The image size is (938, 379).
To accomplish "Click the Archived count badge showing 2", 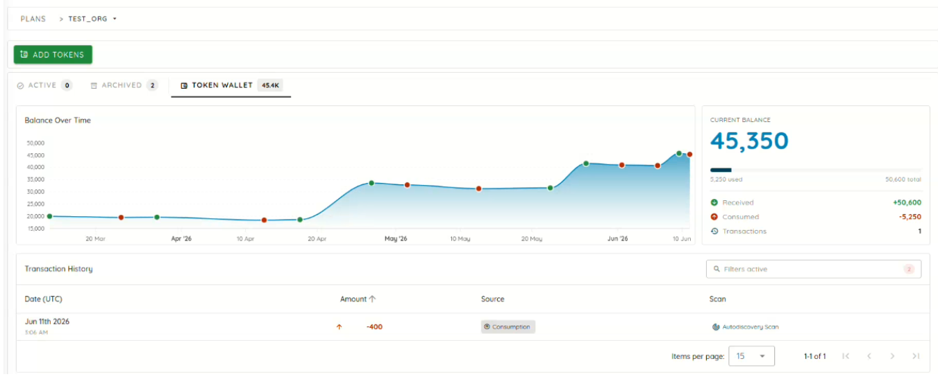I will coord(152,85).
